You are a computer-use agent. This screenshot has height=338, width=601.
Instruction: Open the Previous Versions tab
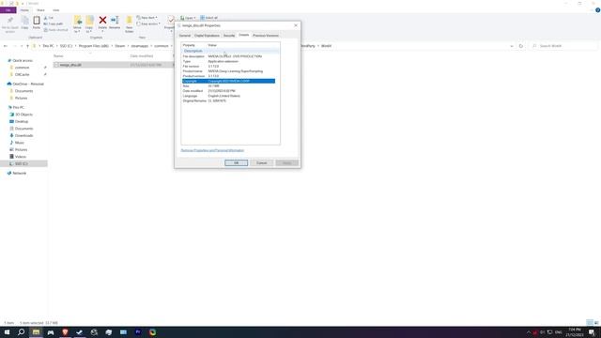click(x=266, y=36)
